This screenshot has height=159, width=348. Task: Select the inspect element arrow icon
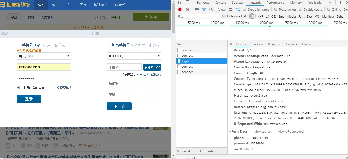pos(180,3)
